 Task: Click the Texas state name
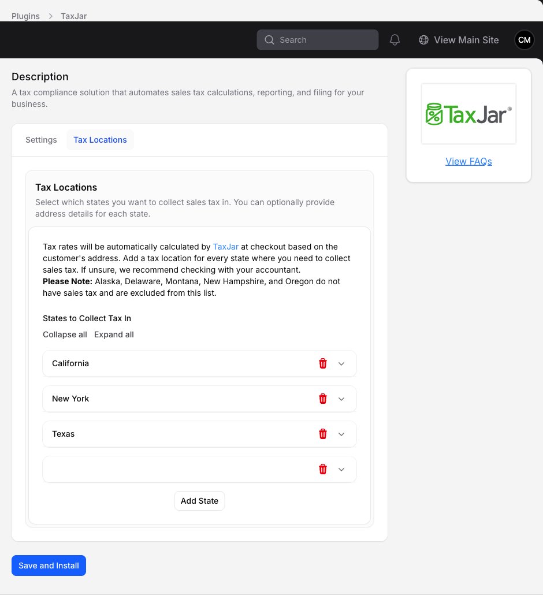tap(64, 434)
